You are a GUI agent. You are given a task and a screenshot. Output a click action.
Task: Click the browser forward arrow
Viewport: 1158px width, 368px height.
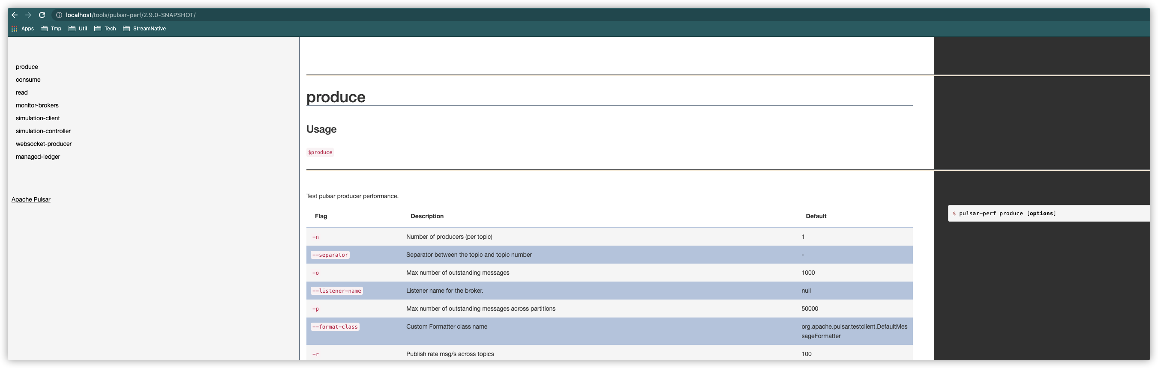tap(28, 15)
